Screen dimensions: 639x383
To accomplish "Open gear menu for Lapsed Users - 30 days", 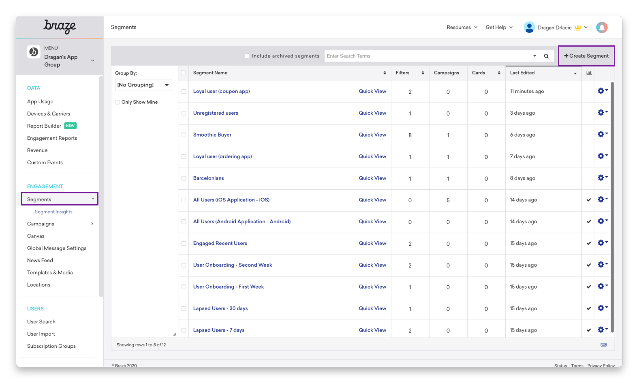I will coord(603,308).
